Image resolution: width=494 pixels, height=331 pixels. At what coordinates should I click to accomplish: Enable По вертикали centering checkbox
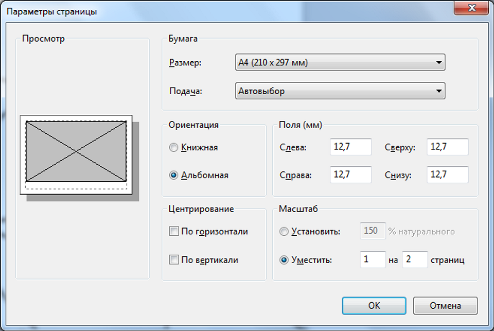[174, 260]
